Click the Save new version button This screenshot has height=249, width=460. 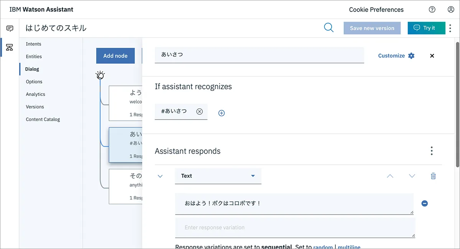click(x=372, y=28)
